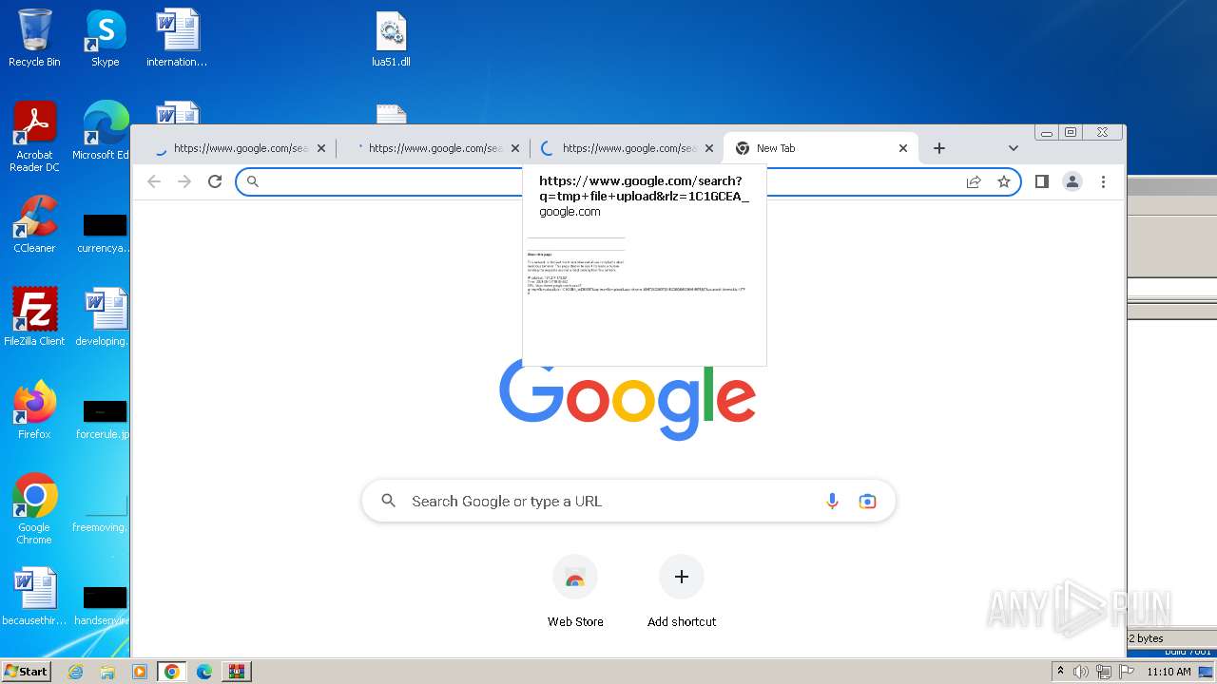Open the tab search dropdown arrow

pyautogui.click(x=1014, y=148)
